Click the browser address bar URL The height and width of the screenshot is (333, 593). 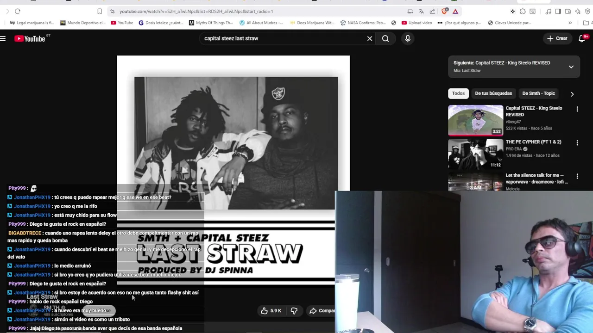pos(196,11)
